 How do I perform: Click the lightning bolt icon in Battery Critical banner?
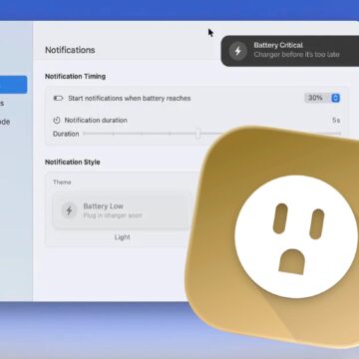[x=238, y=51]
